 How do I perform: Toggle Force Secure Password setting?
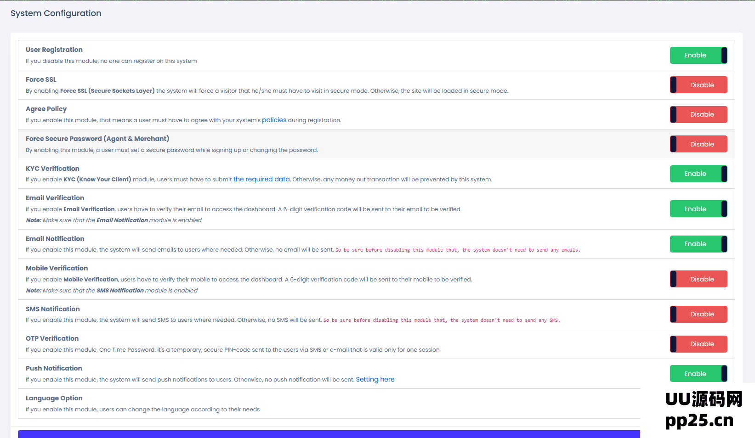click(698, 144)
